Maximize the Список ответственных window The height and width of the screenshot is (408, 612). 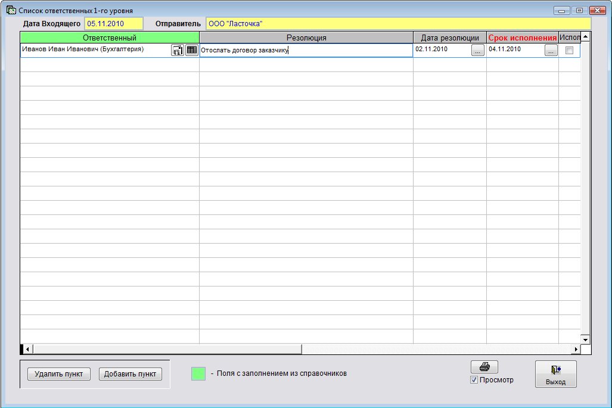[580, 11]
